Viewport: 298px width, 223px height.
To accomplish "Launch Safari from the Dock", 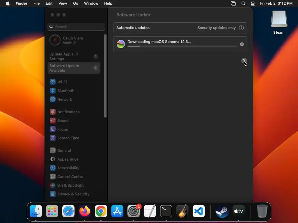I will tap(68, 211).
